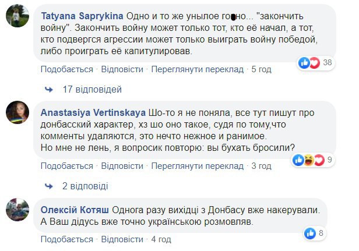Viewport: 359px width, 251px height.
Task: Open reactions with 38 on Tatyana's comment
Action: coord(315,62)
